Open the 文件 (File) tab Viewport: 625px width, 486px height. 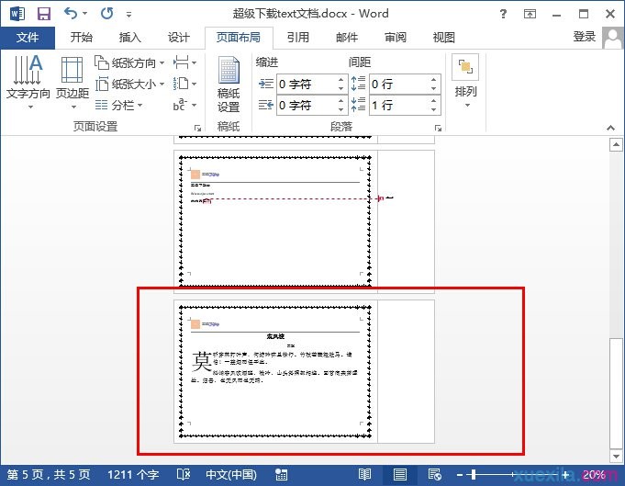[x=28, y=38]
